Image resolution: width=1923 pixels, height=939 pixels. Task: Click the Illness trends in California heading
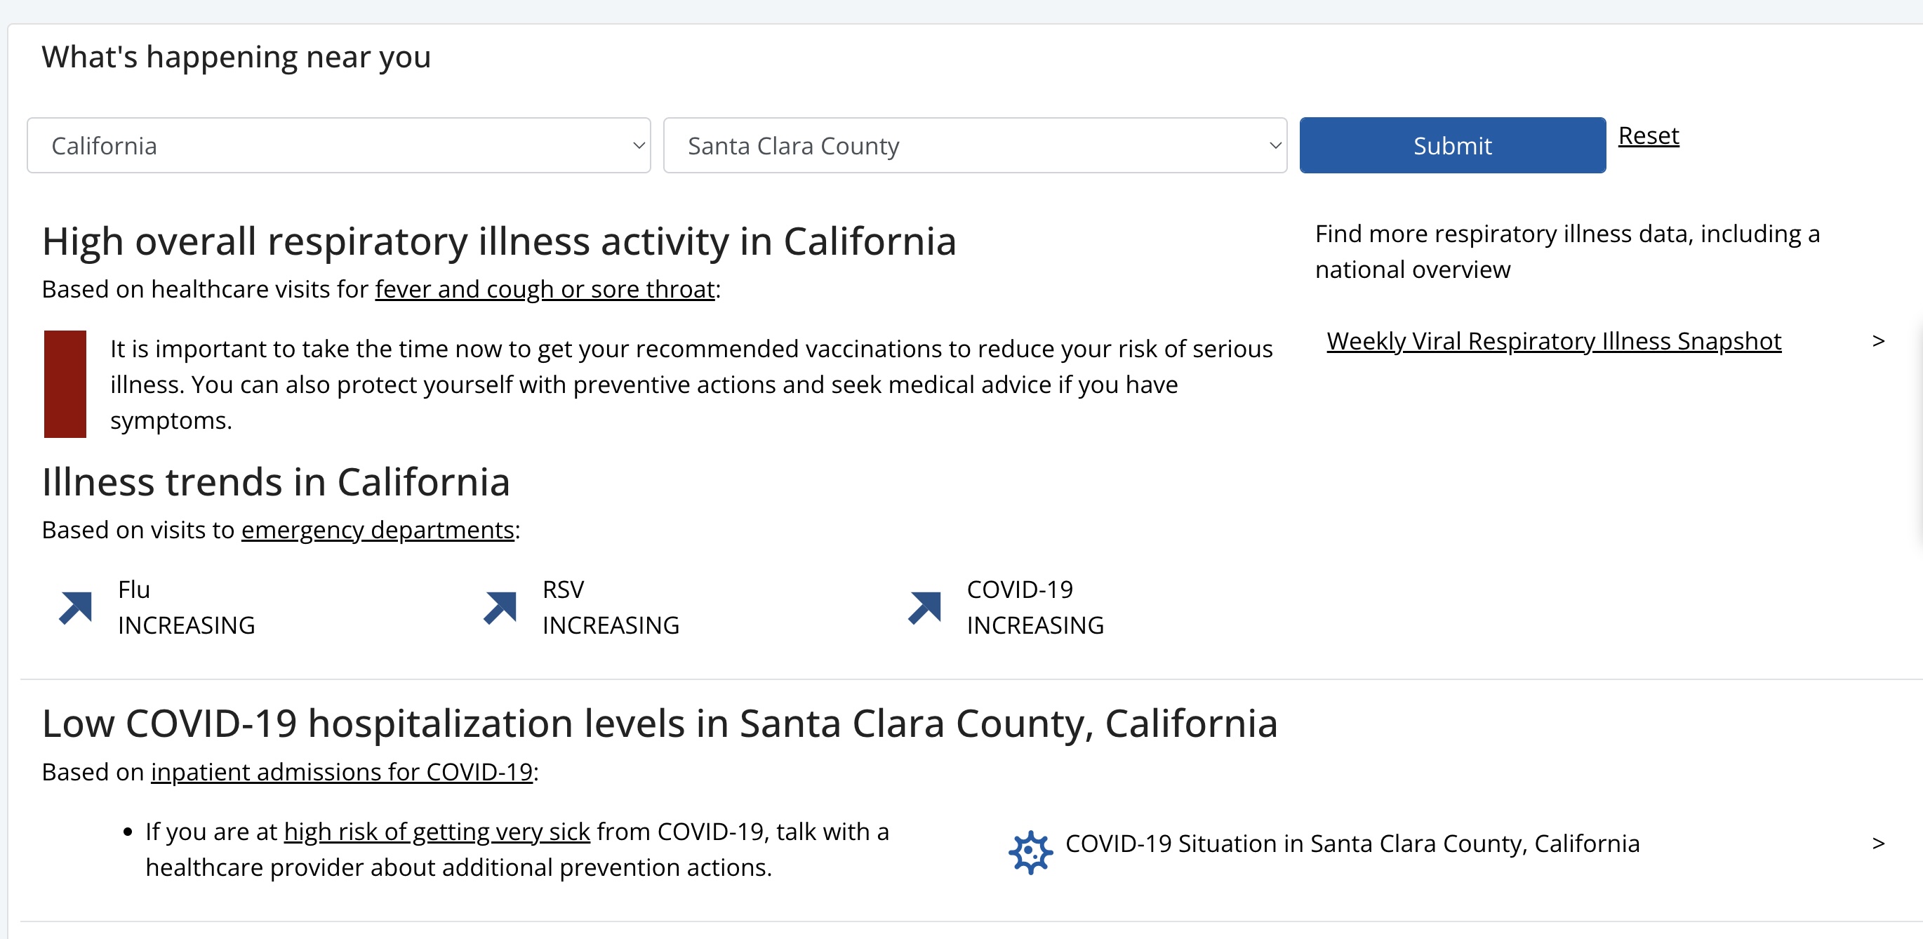click(x=275, y=482)
